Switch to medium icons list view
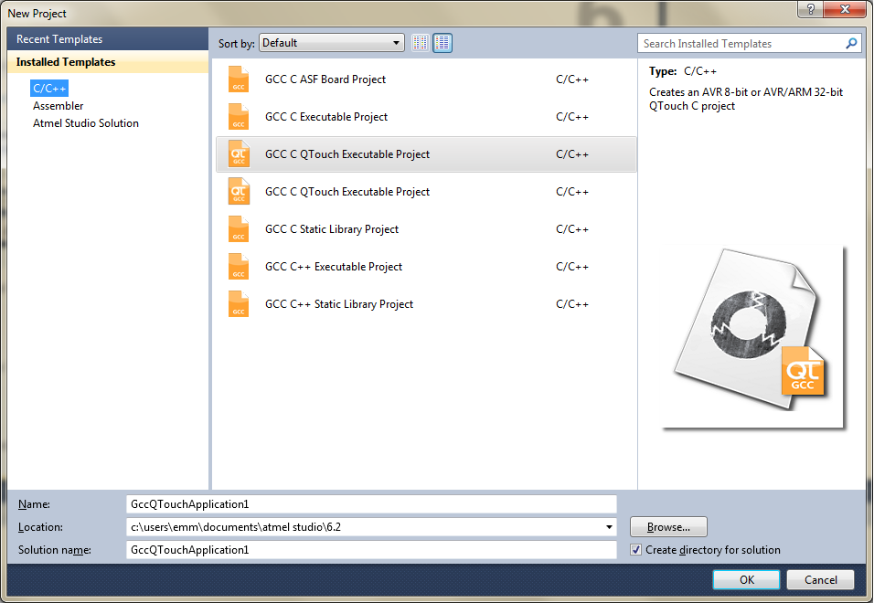874x603 pixels. coord(442,43)
